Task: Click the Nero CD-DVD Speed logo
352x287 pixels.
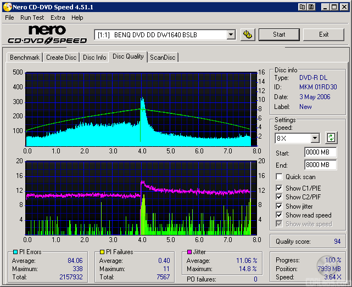Action: 47,35
